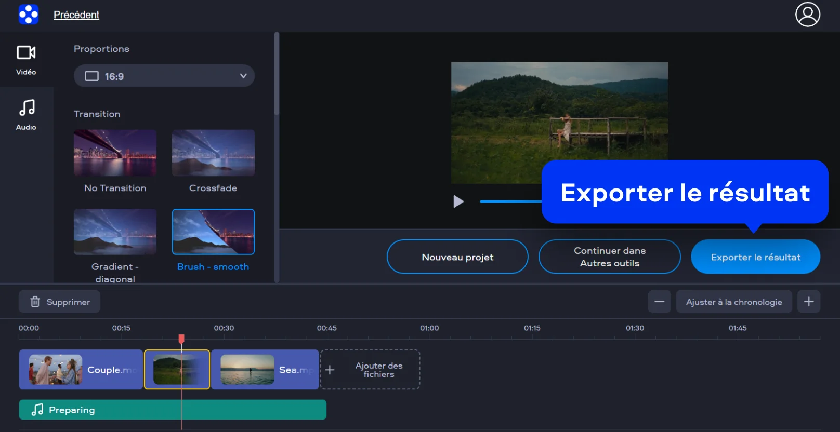Viewport: 840px width, 432px height.
Task: Choose the Crossfade transition
Action: click(x=213, y=153)
